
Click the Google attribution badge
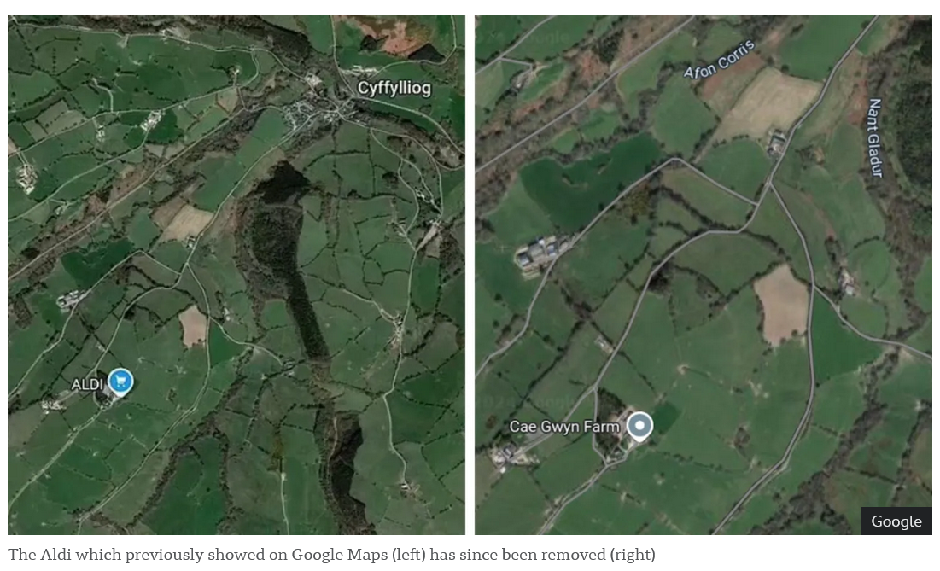pyautogui.click(x=896, y=521)
